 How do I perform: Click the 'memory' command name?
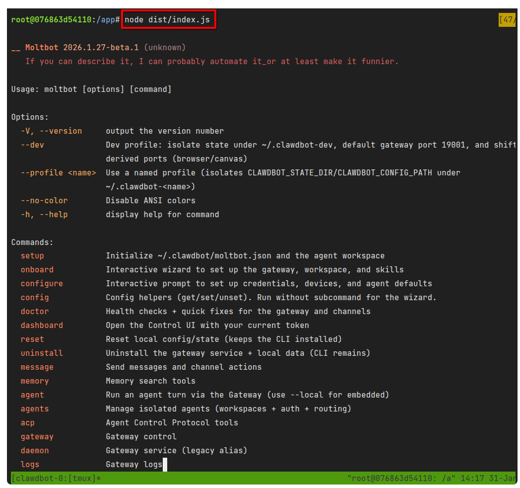click(x=35, y=381)
